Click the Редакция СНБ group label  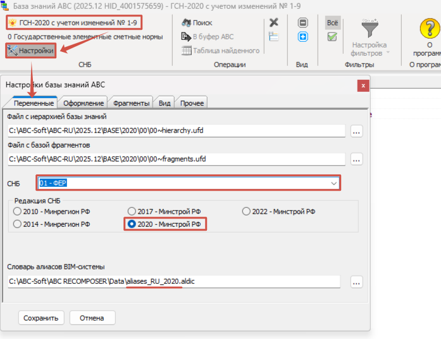click(x=37, y=201)
